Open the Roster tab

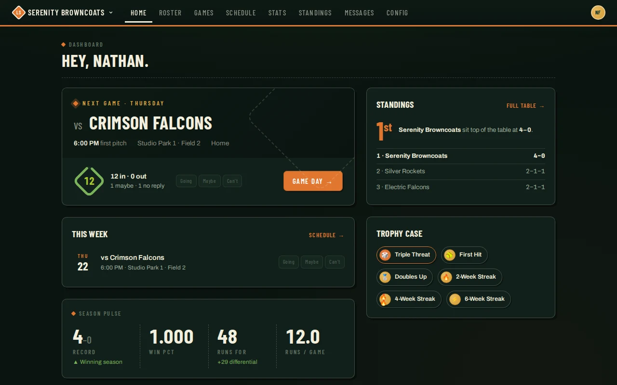(170, 13)
